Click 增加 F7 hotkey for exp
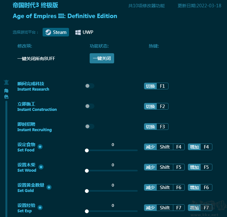The width and height of the screenshot is (227, 217). pyautogui.click(x=200, y=208)
